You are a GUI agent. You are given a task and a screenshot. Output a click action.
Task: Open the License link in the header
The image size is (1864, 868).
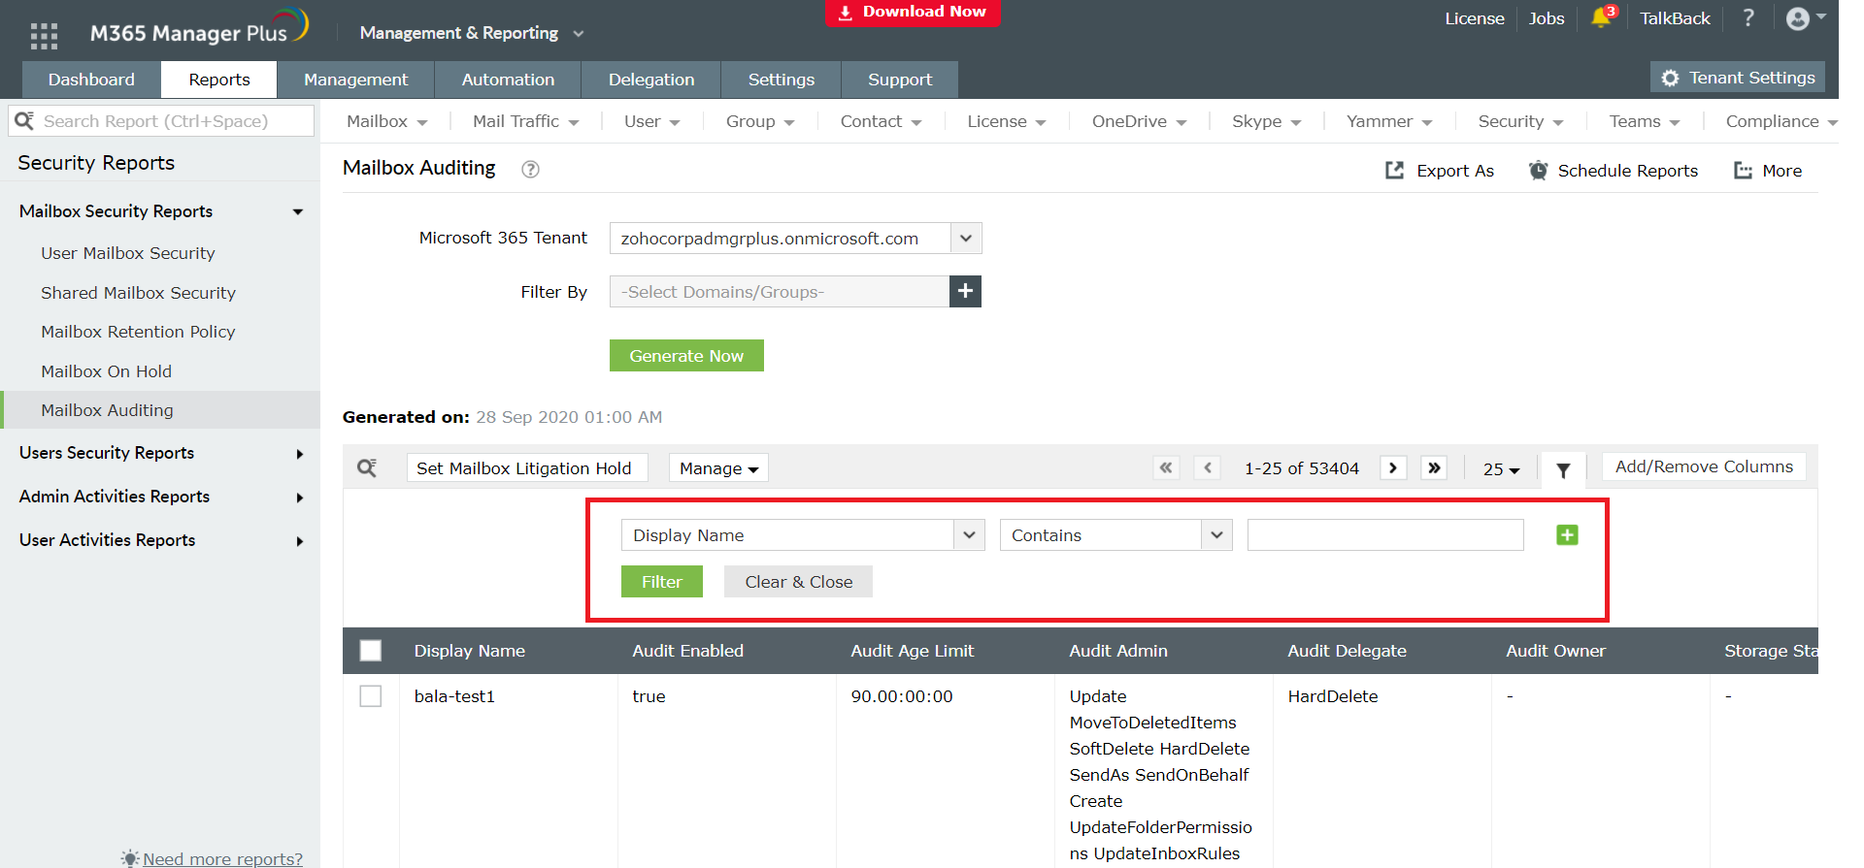coord(1475,18)
